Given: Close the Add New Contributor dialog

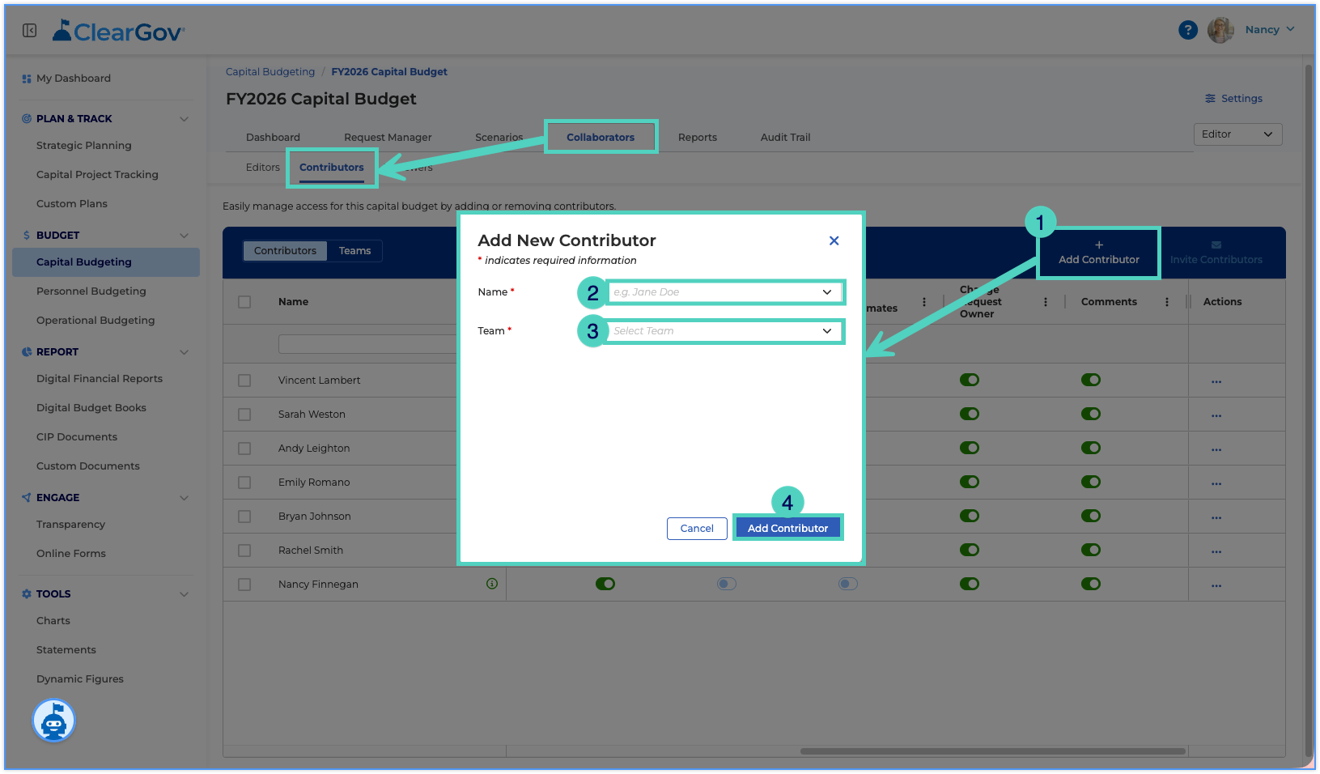Looking at the screenshot, I should 834,240.
